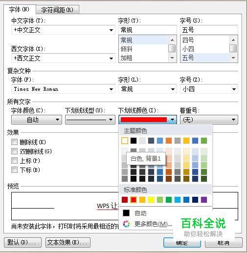247x253 pixels.
Task: Select 四号 in the size list
Action: click(204, 40)
